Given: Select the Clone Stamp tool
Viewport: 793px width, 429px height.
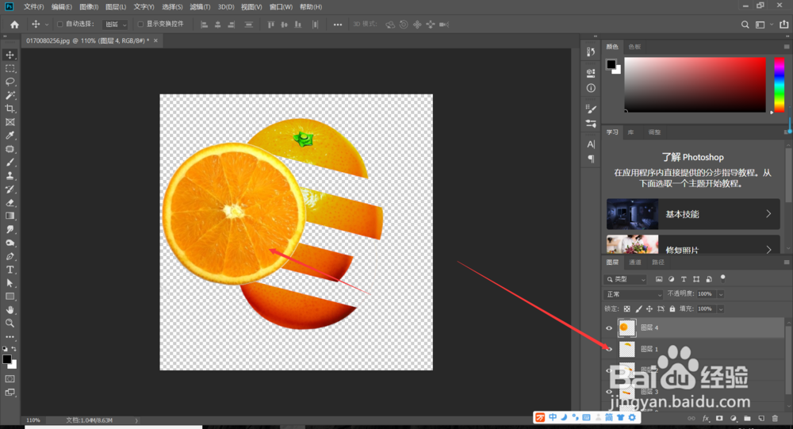Looking at the screenshot, I should 10,175.
